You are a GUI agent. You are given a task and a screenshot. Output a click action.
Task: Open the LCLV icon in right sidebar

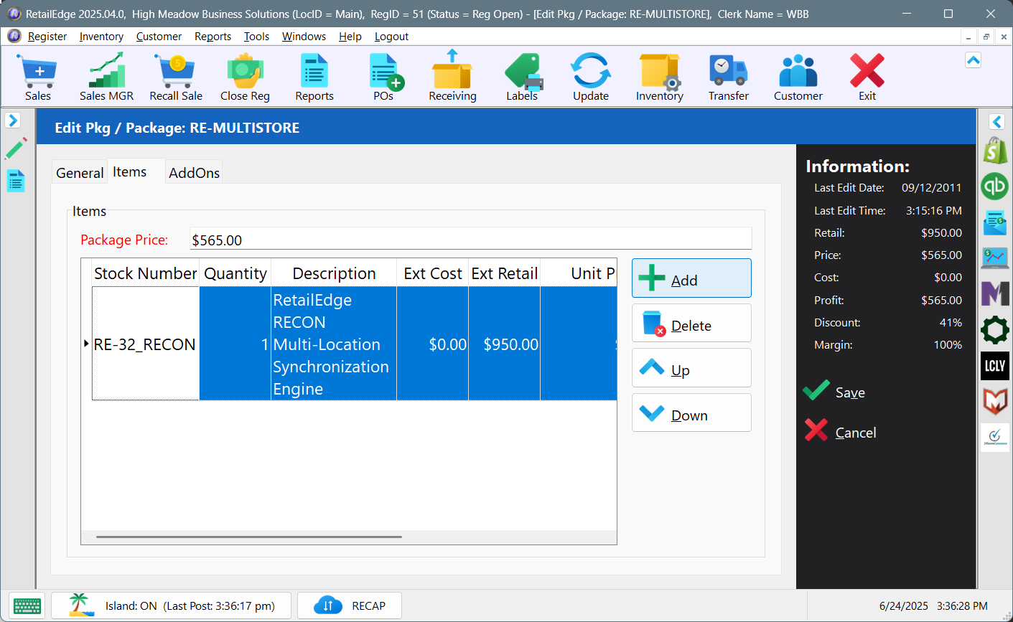(995, 366)
